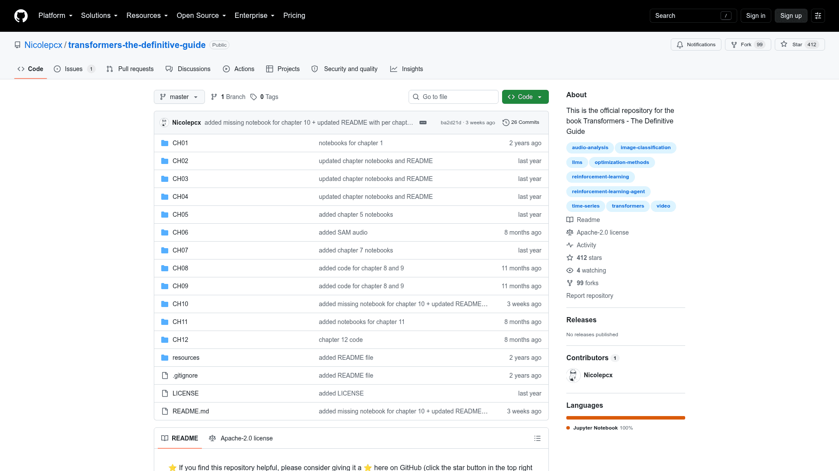Viewport: 839px width, 471px height.
Task: Click Nicolepcx contributor avatar
Action: (573, 375)
